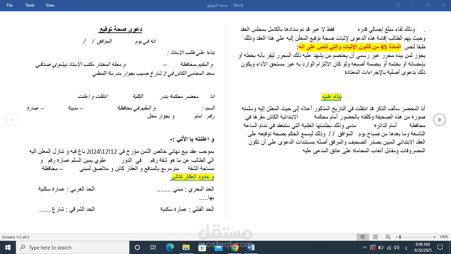Screen dimensions: 451x254
Task: Click the Screens 1-2 of 3 indicator
Action: pos(16,237)
